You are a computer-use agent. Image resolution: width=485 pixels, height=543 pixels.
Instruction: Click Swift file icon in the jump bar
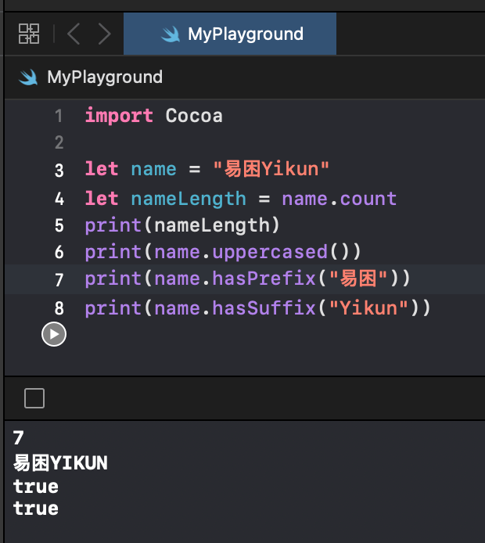(x=29, y=77)
